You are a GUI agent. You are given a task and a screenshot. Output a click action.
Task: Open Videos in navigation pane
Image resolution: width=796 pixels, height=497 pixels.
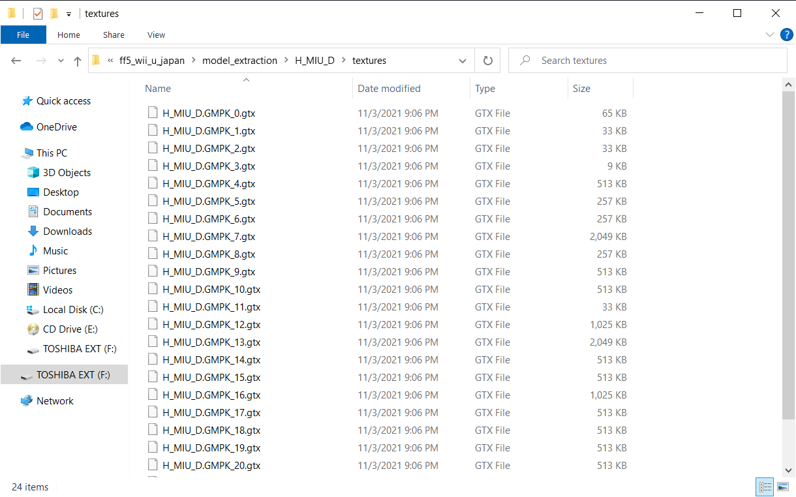[50, 290]
